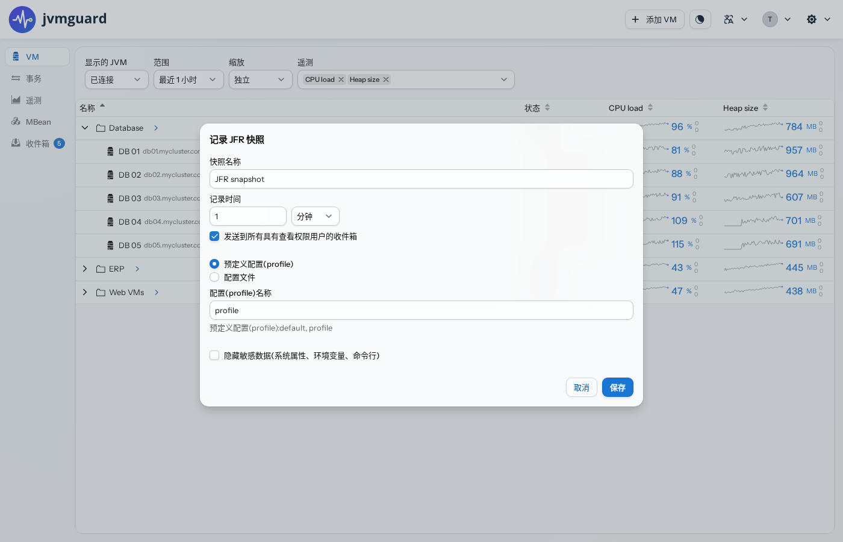The image size is (843, 542).
Task: Click the jvmguard heartbeat logo icon
Action: (x=22, y=20)
